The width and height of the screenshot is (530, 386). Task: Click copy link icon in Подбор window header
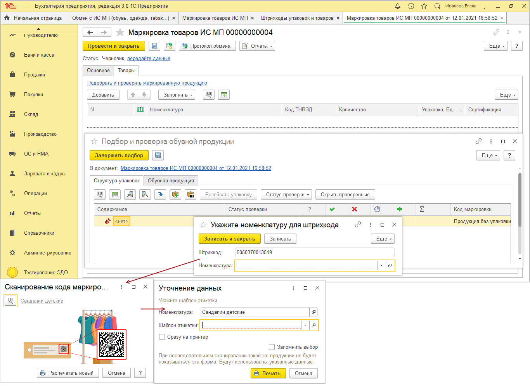coord(478,141)
